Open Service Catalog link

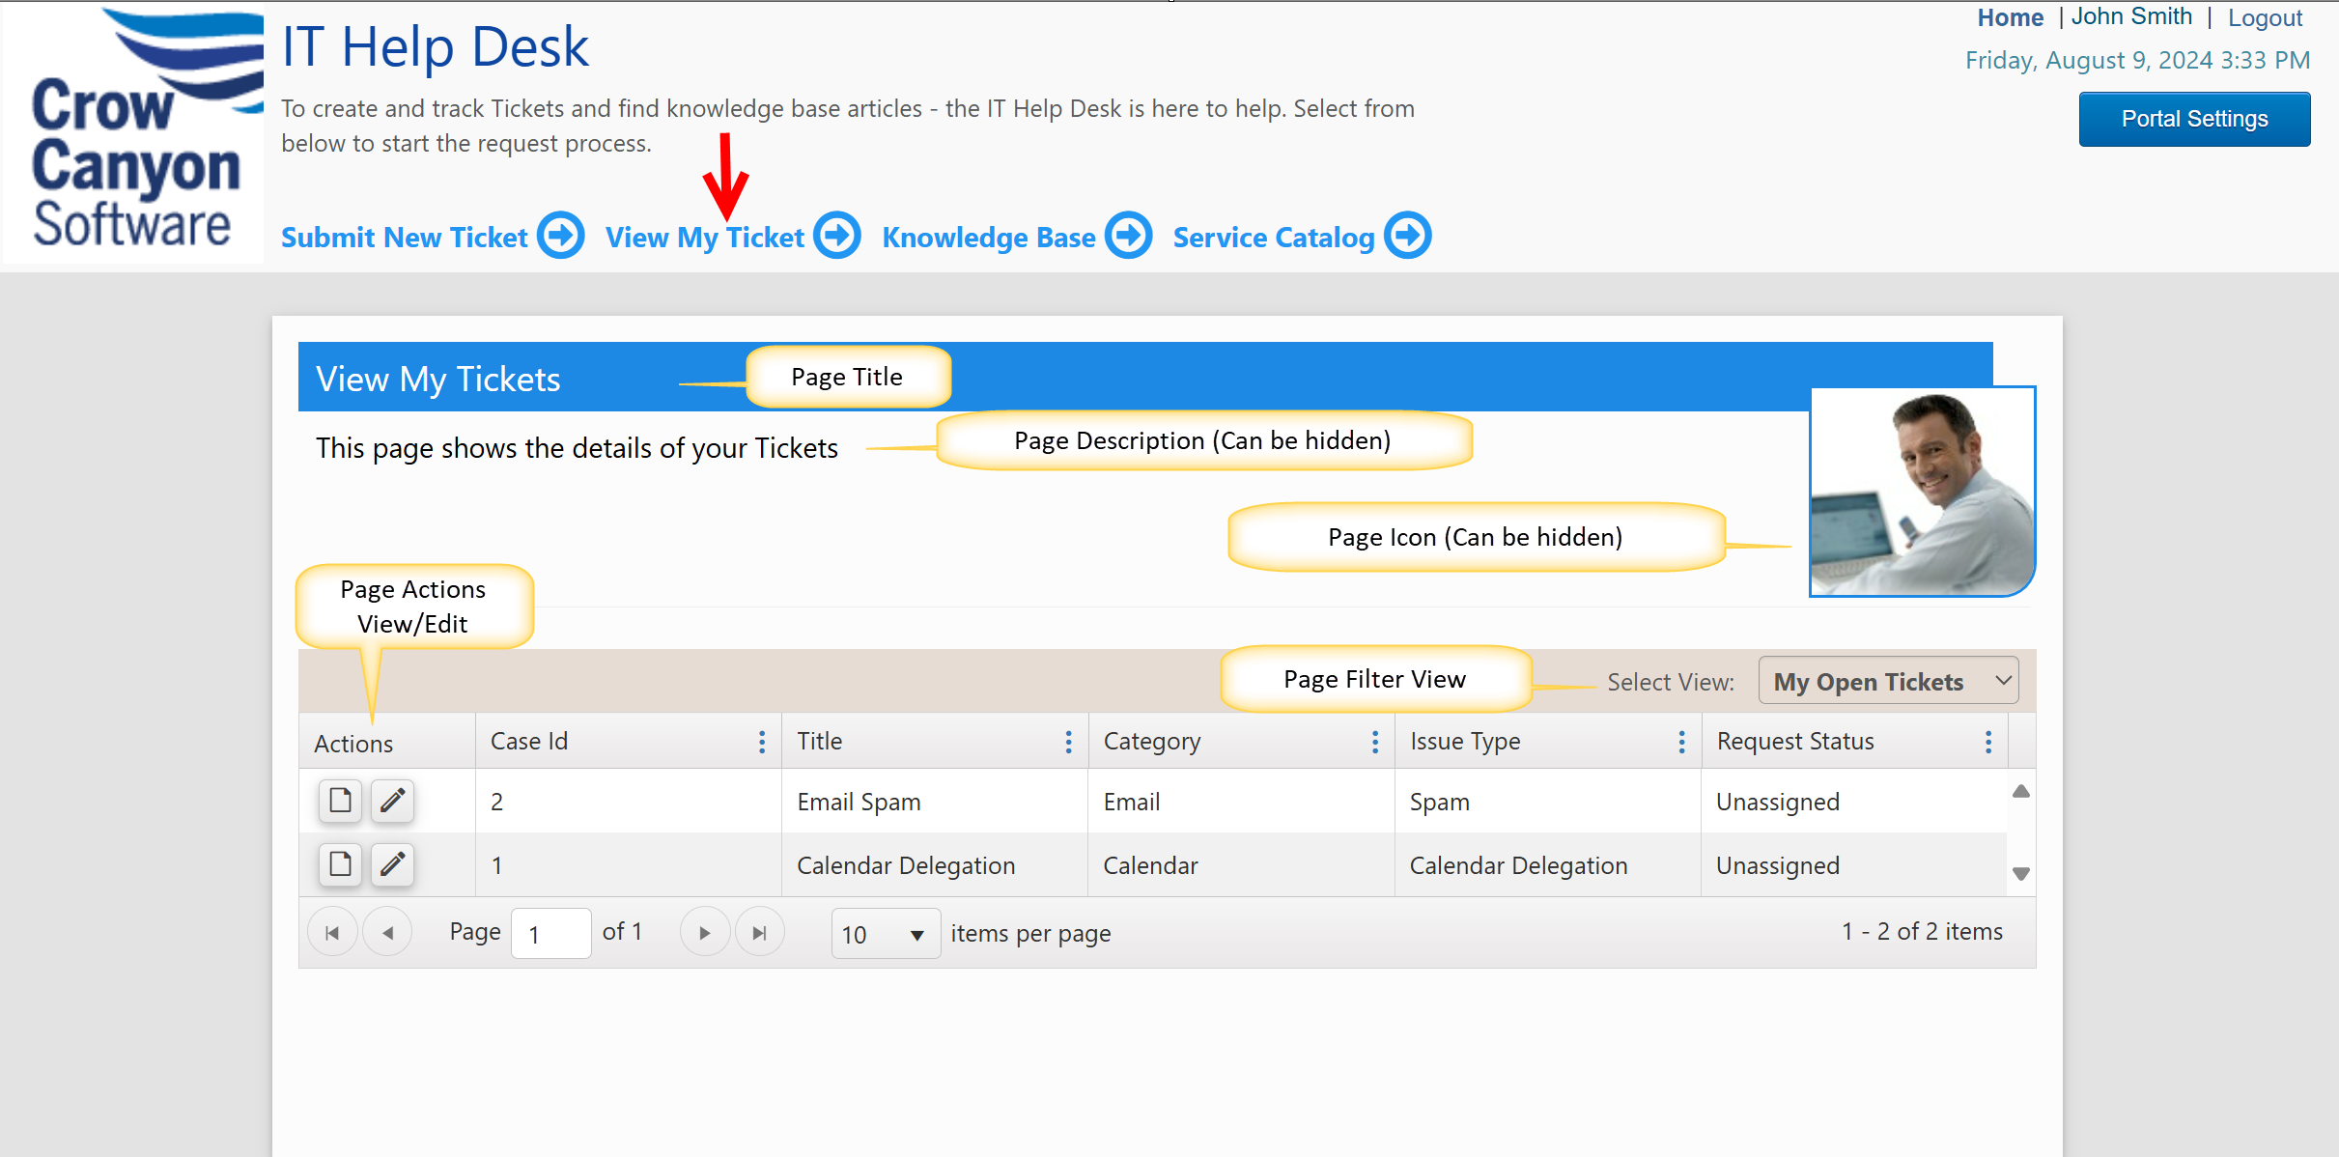[x=1274, y=238]
